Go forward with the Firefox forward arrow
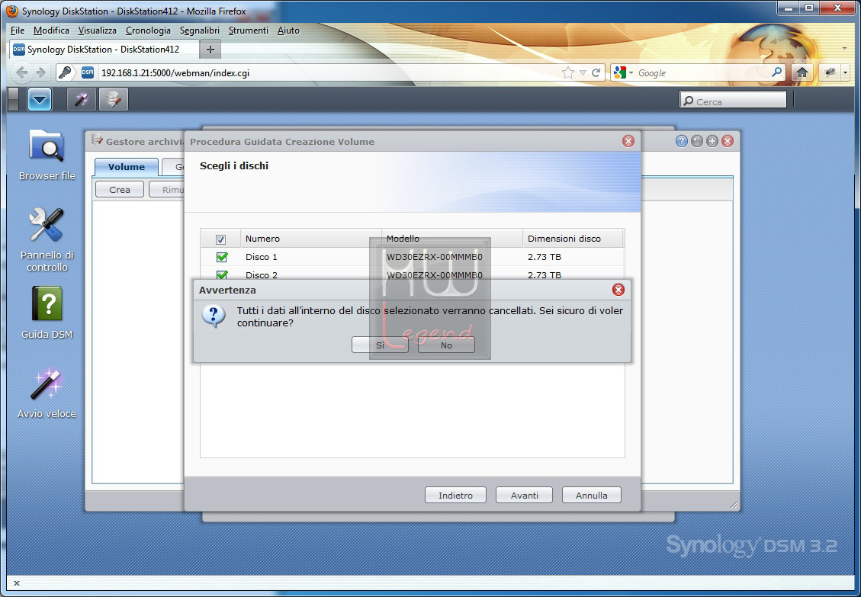The image size is (861, 597). 40,72
